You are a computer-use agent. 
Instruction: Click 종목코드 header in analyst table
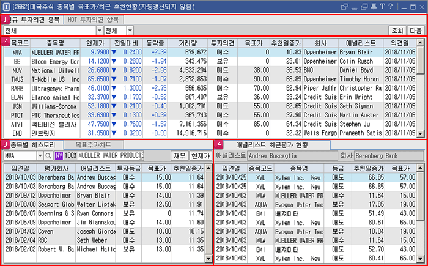pyautogui.click(x=260, y=168)
